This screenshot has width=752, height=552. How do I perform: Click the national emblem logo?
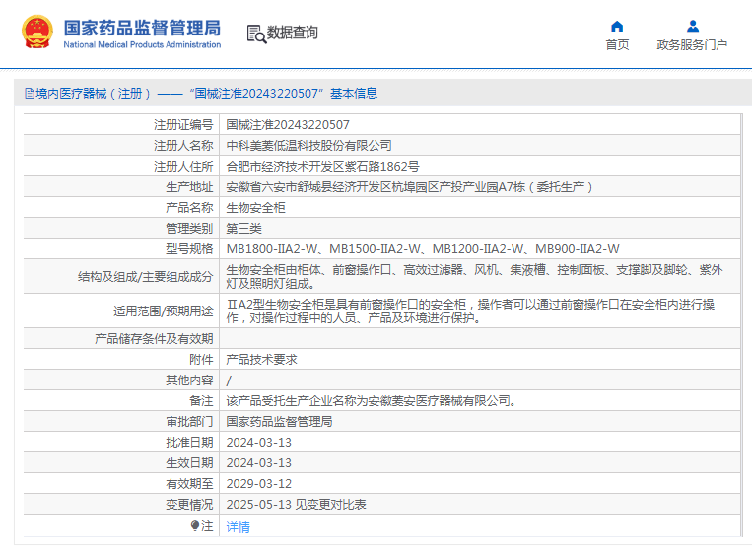click(37, 33)
